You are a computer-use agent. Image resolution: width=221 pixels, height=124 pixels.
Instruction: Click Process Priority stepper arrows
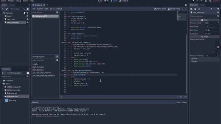click(218, 56)
